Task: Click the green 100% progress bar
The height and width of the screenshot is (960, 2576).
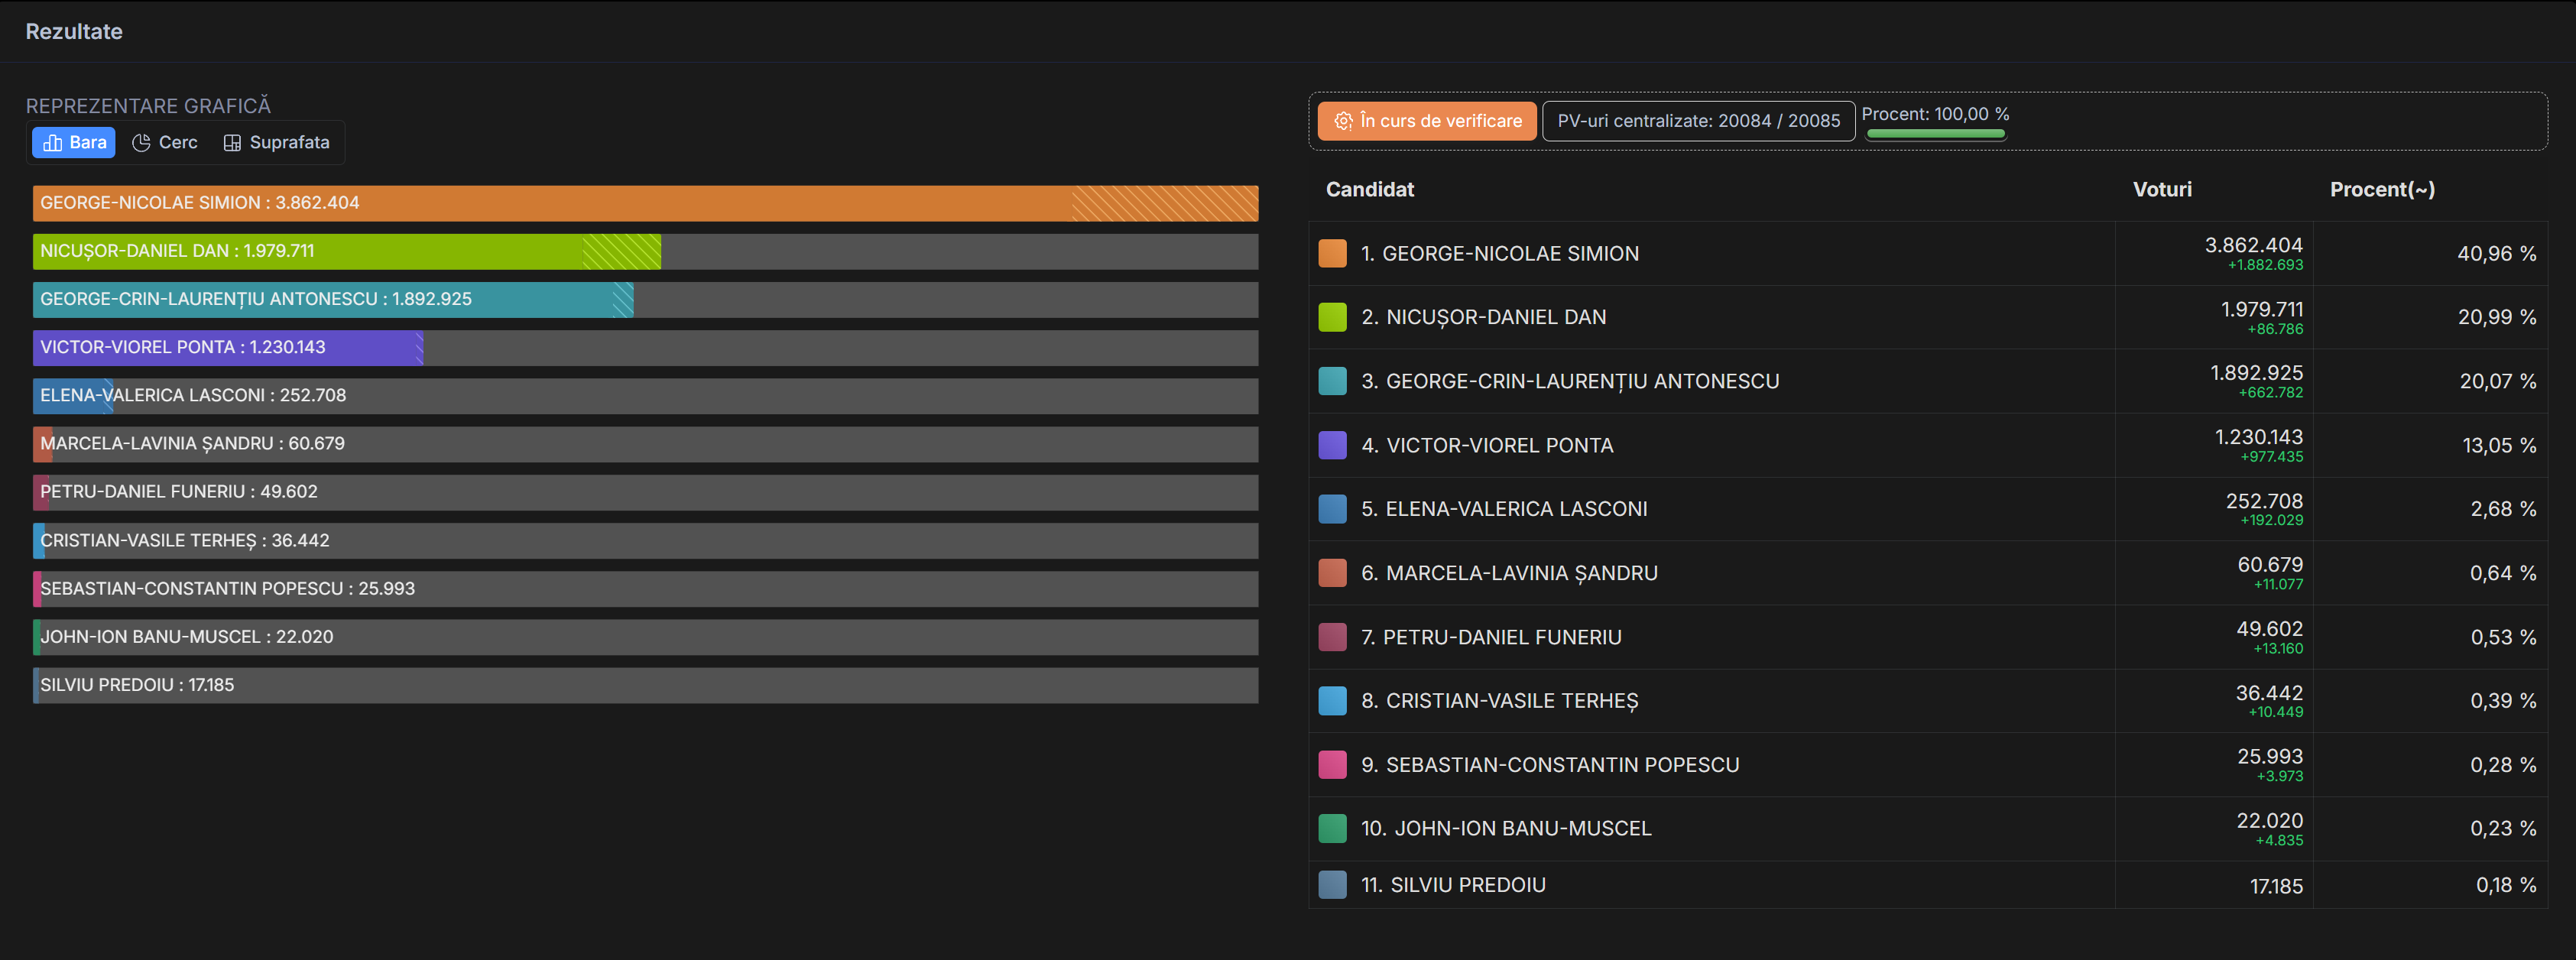Action: (1935, 134)
